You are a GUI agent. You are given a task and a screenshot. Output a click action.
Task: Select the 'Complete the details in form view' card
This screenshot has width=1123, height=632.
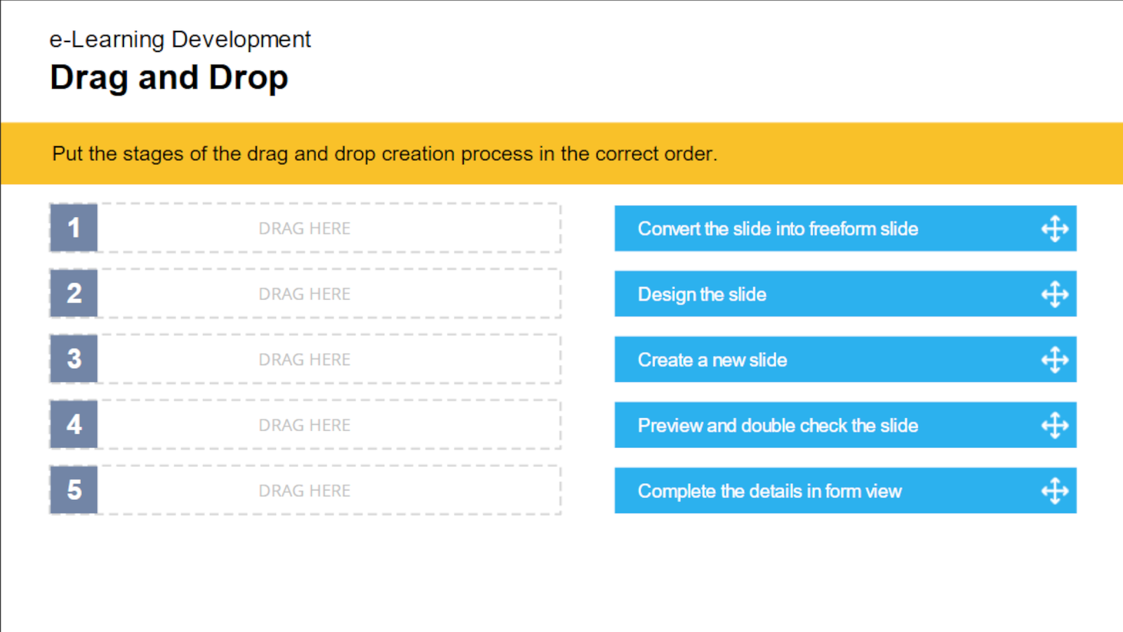(845, 490)
